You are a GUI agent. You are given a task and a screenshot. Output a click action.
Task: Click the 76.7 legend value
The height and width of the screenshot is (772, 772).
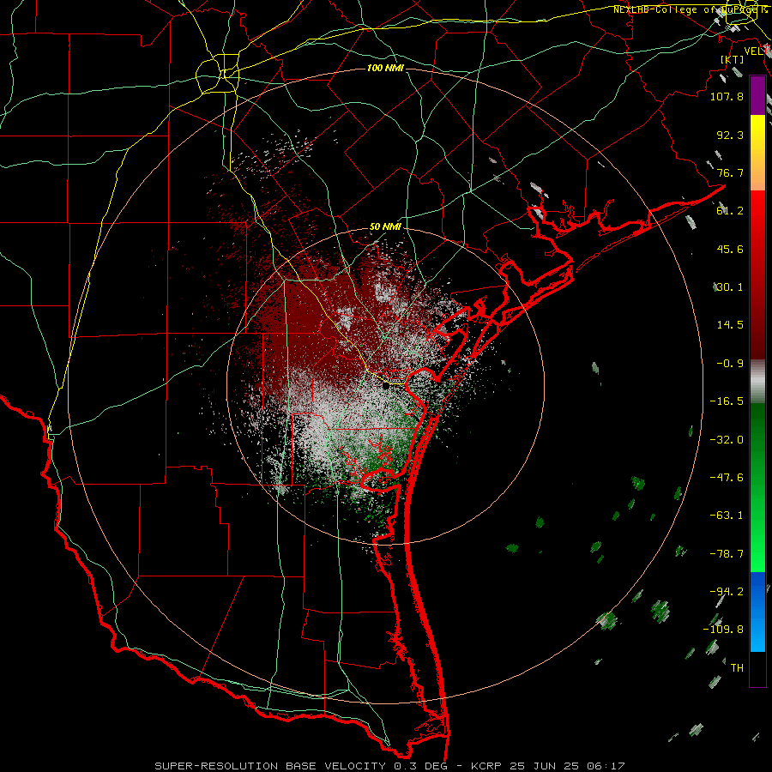point(730,172)
